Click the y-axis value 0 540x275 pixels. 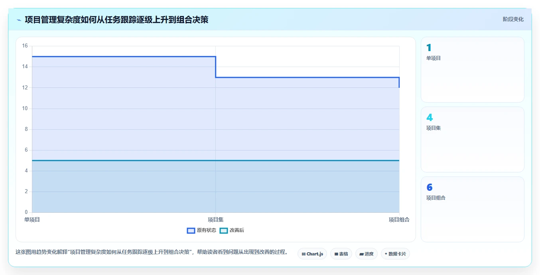point(26,212)
